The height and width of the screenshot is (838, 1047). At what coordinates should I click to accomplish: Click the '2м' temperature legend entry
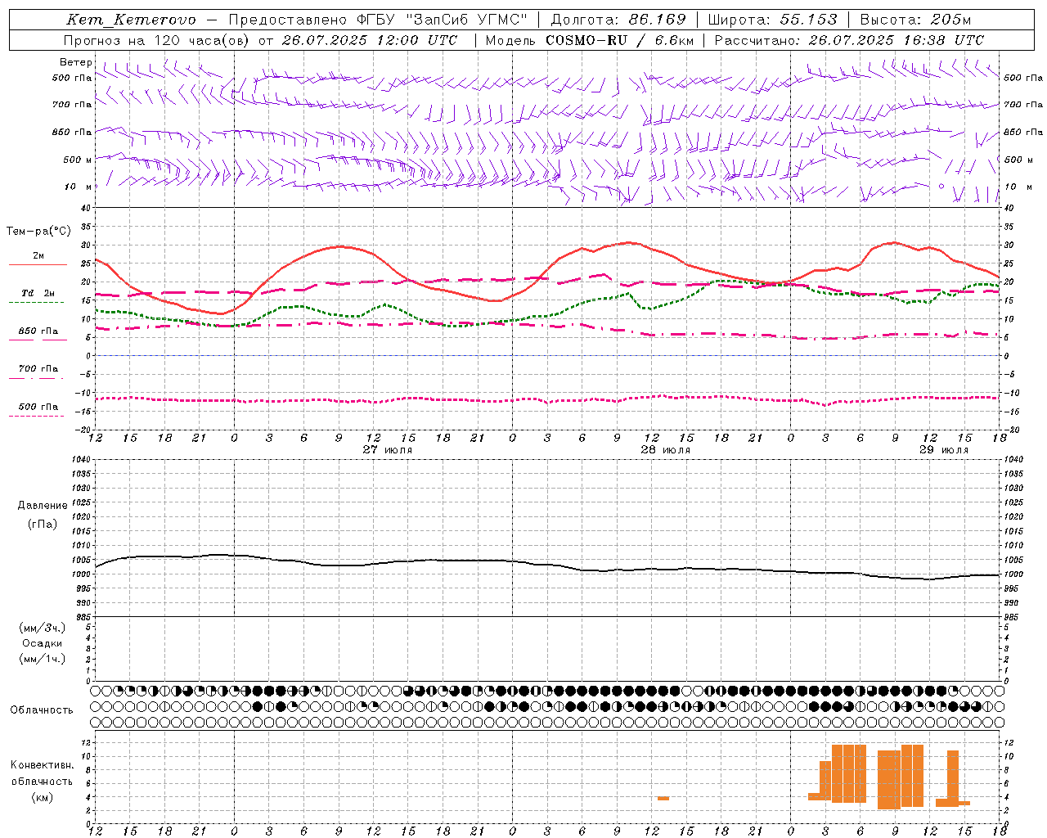38,256
